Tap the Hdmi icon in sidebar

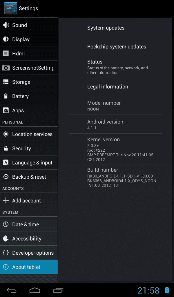(6, 53)
